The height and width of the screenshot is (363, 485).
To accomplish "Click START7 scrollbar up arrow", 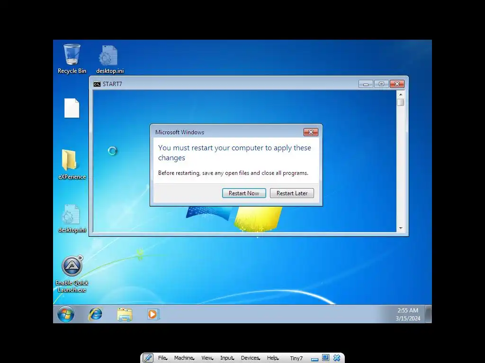I will coord(401,94).
